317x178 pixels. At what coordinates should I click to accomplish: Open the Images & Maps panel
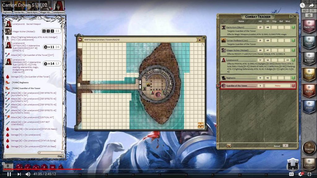(309, 58)
